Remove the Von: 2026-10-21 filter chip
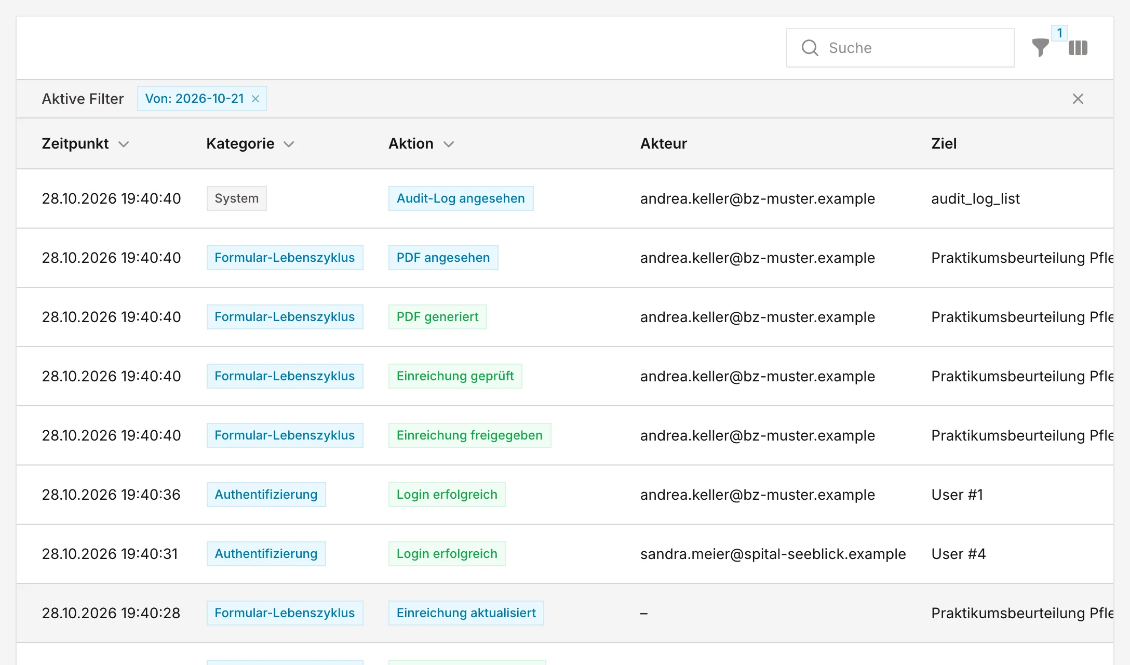The width and height of the screenshot is (1130, 665). click(x=255, y=99)
